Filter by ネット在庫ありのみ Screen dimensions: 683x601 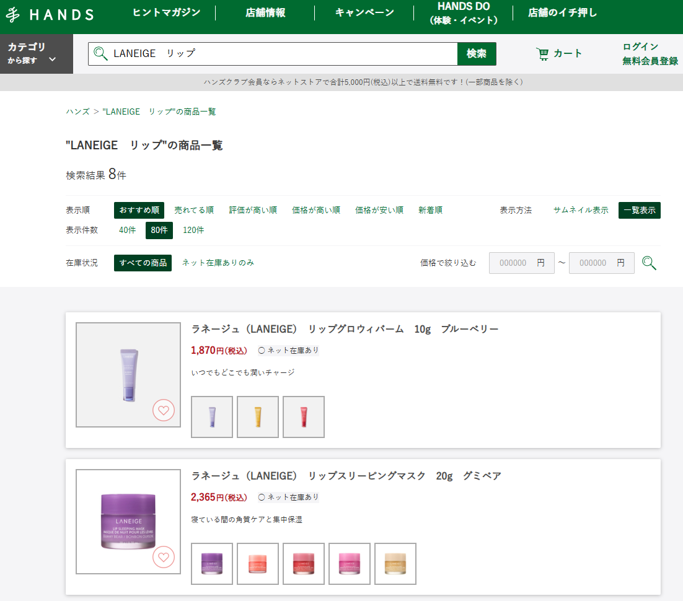tap(218, 263)
